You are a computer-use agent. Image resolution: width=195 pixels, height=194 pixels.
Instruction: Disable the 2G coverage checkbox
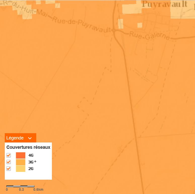pos(9,169)
